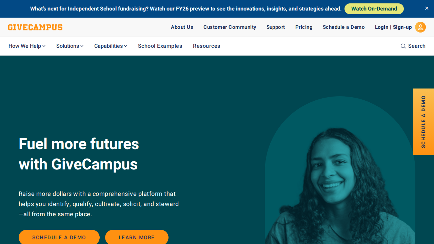
Task: Open the About Us link
Action: click(182, 27)
